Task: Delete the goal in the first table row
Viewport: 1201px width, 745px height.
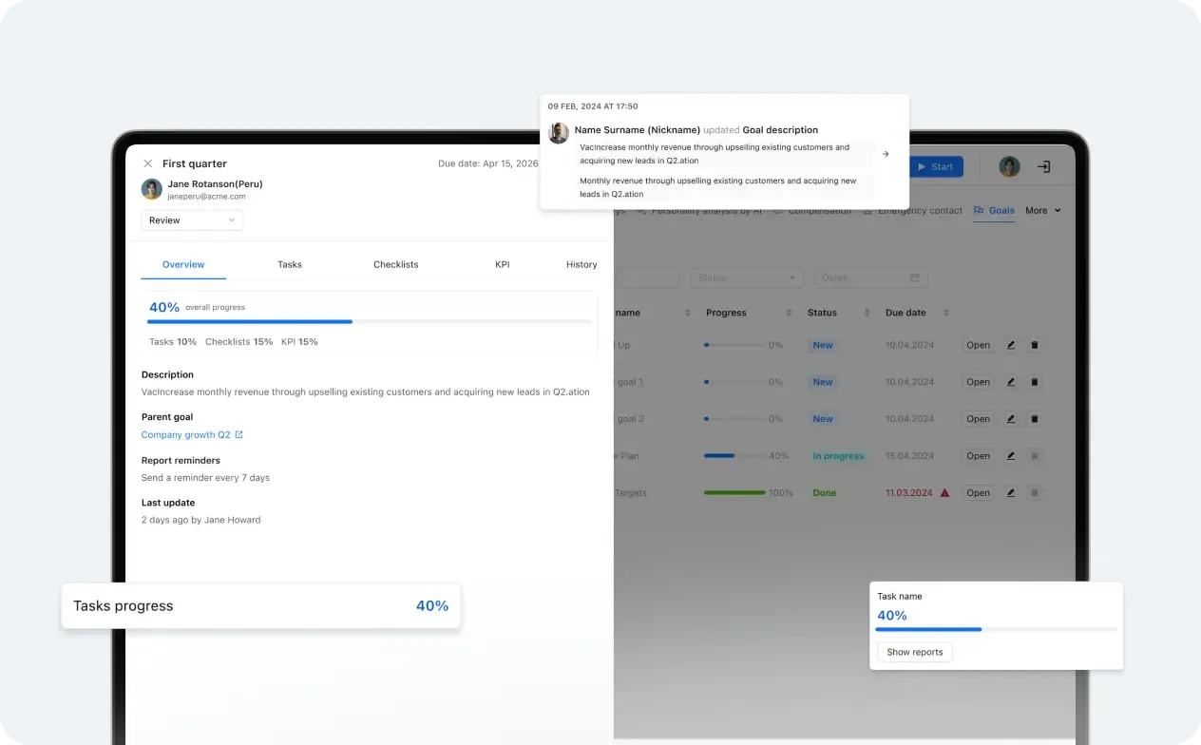Action: [x=1035, y=346]
